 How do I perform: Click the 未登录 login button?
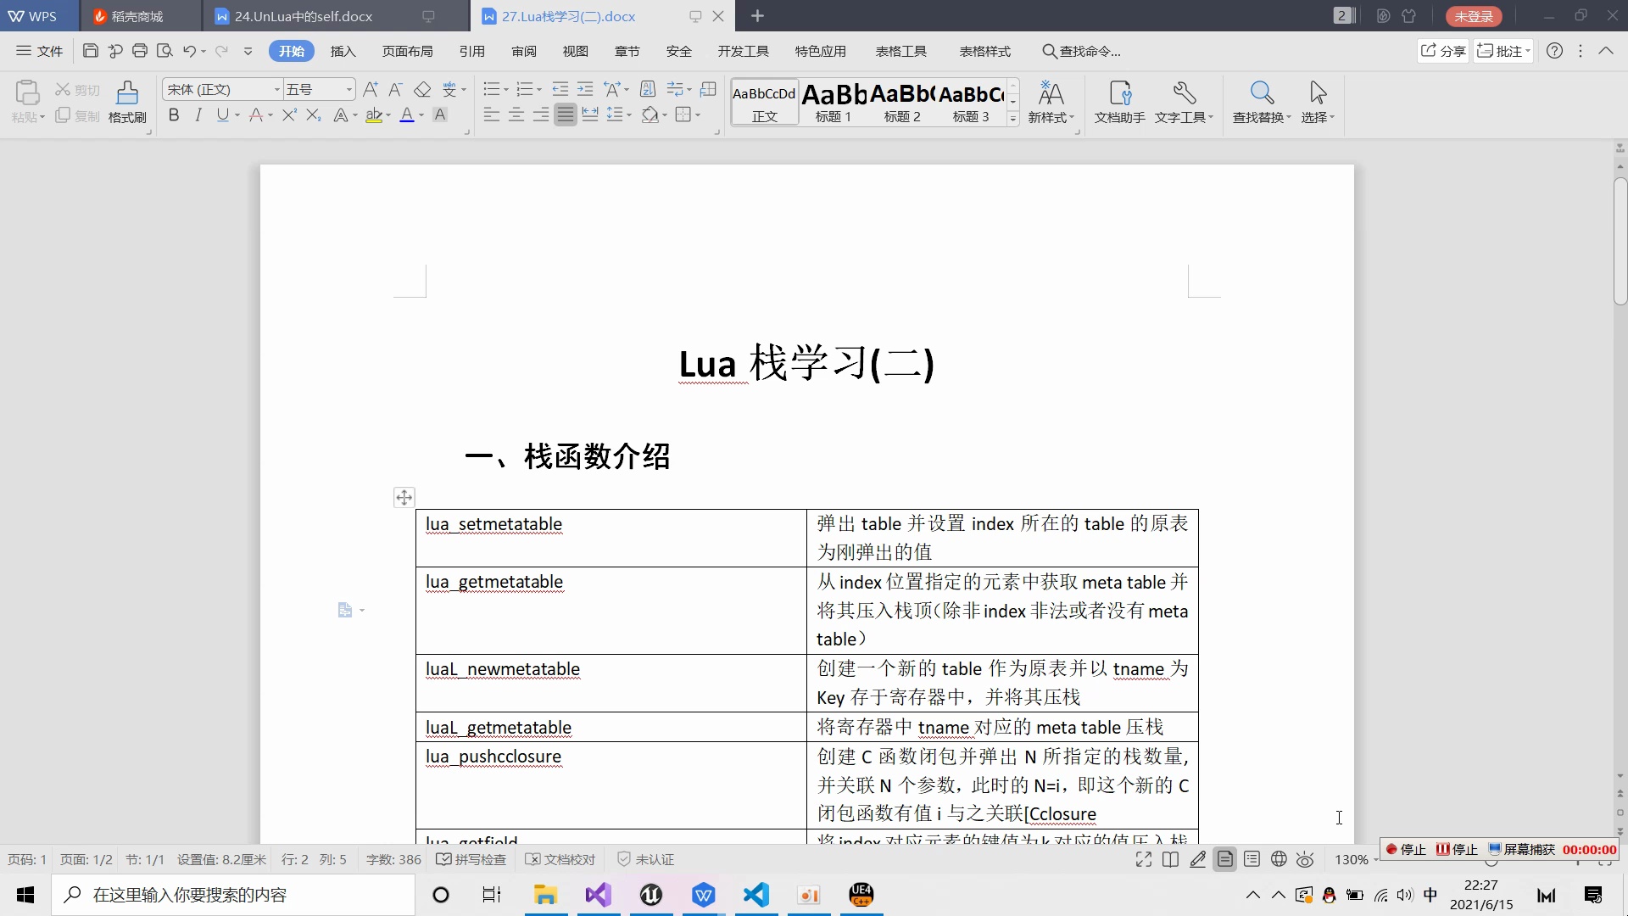(x=1472, y=15)
